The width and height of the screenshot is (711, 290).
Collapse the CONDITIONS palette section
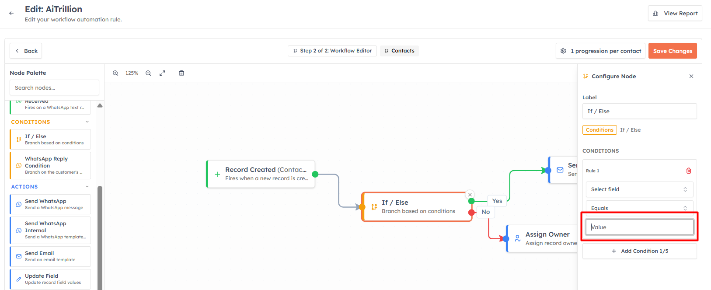pos(87,122)
